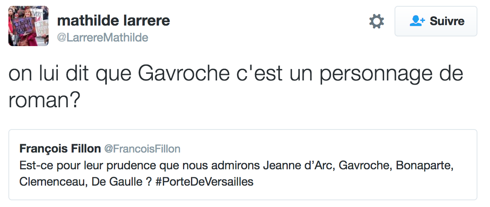The image size is (490, 207).
Task: Follow the account via Suivre button
Action: pyautogui.click(x=436, y=21)
